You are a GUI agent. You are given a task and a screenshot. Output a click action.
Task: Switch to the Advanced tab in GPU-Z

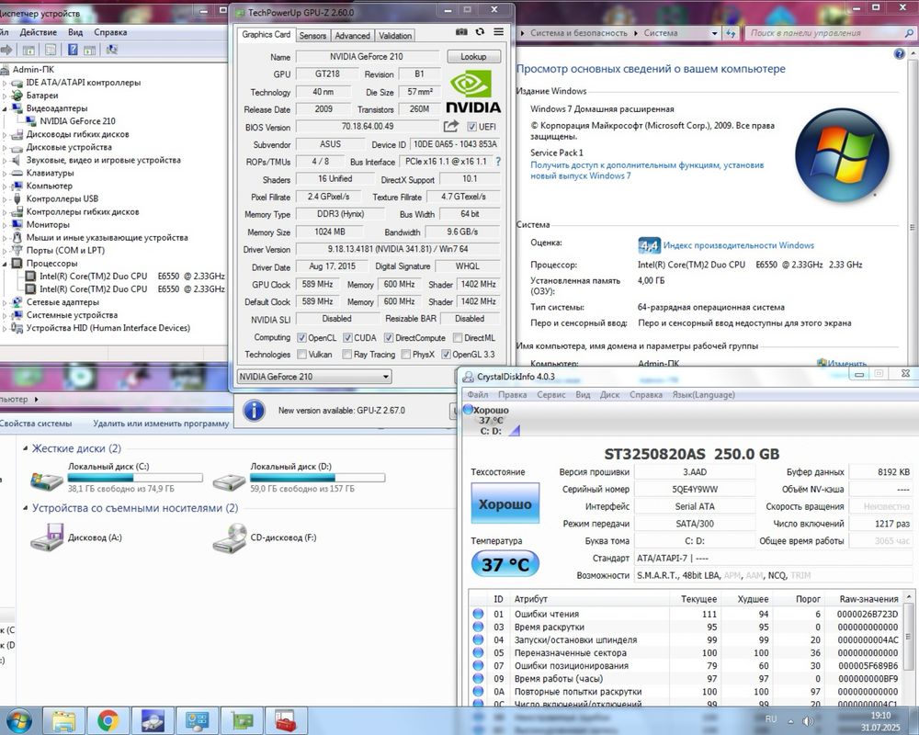coord(352,36)
